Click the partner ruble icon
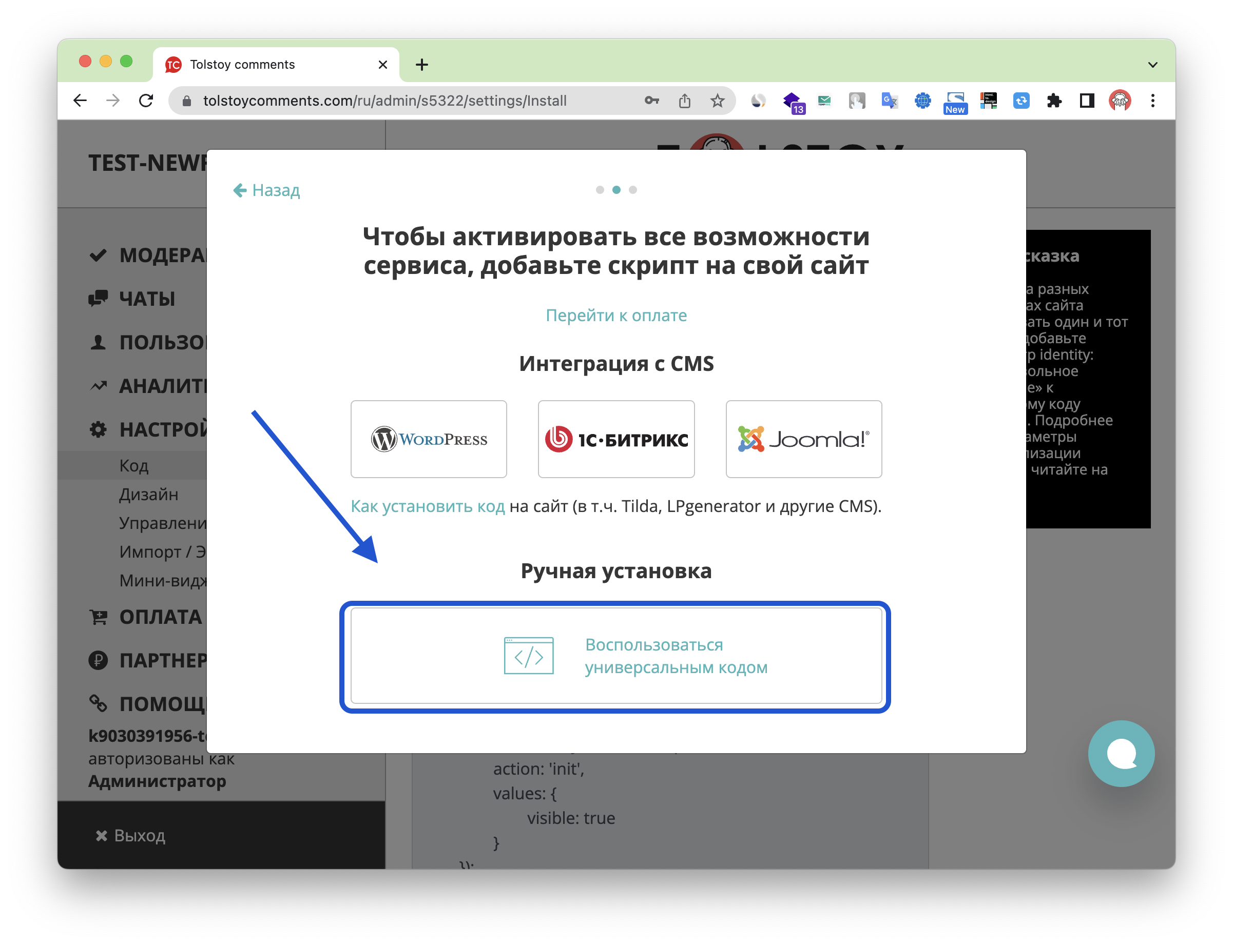 98,660
